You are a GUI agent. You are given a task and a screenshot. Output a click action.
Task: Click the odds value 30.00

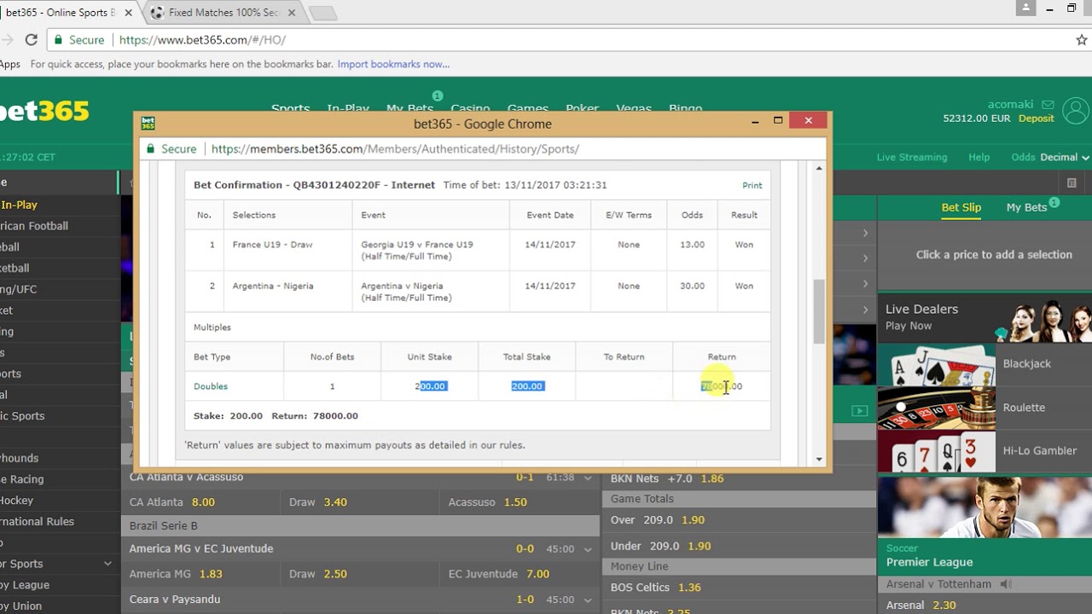692,287
